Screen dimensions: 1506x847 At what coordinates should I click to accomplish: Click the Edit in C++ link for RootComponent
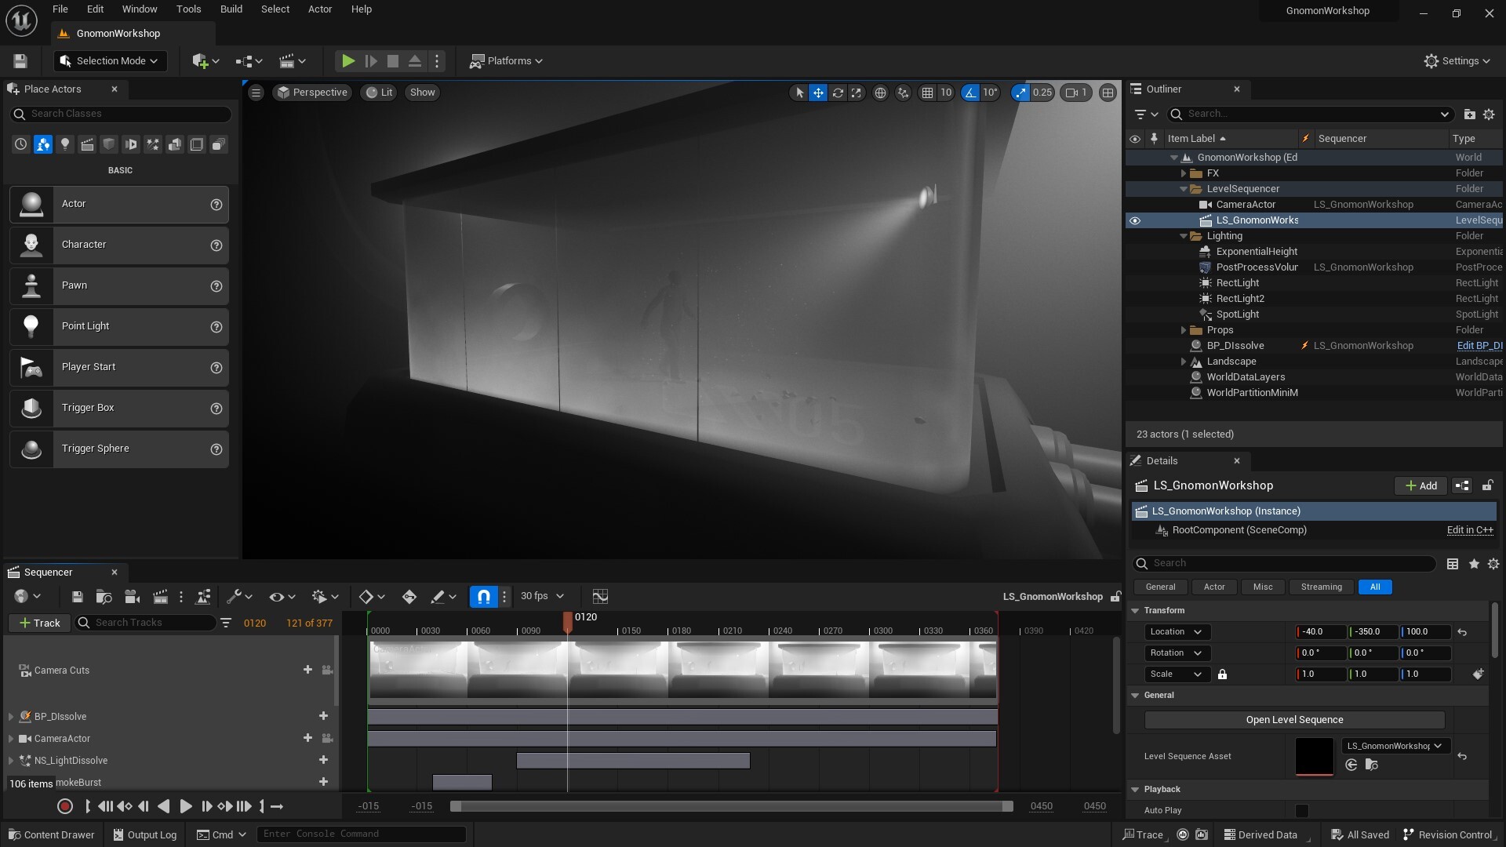1469,530
